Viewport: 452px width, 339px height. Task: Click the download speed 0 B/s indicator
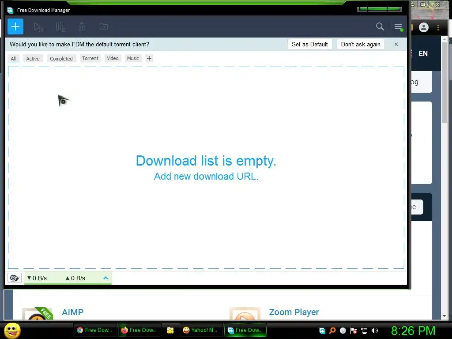pos(37,278)
